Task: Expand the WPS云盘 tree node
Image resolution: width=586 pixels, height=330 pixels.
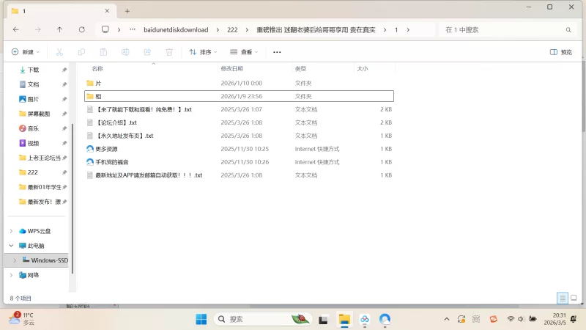Action: [11, 231]
